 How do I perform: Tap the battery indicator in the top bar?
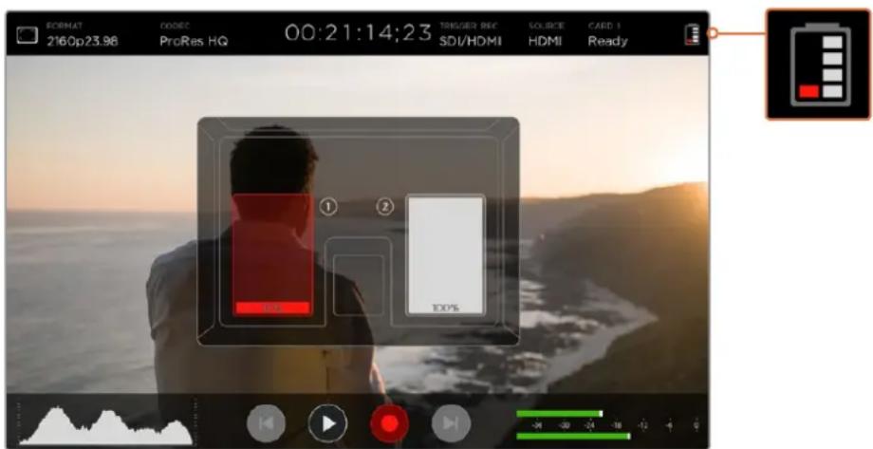[692, 34]
